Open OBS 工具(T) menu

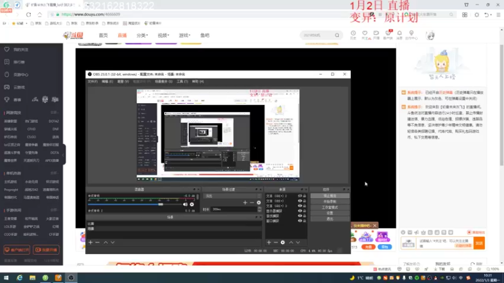(x=182, y=82)
